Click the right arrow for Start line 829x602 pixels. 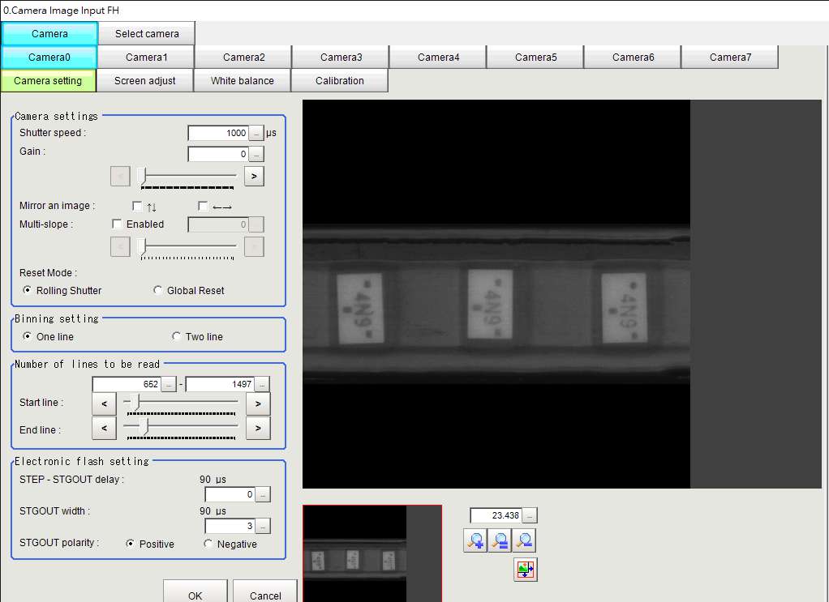(258, 403)
